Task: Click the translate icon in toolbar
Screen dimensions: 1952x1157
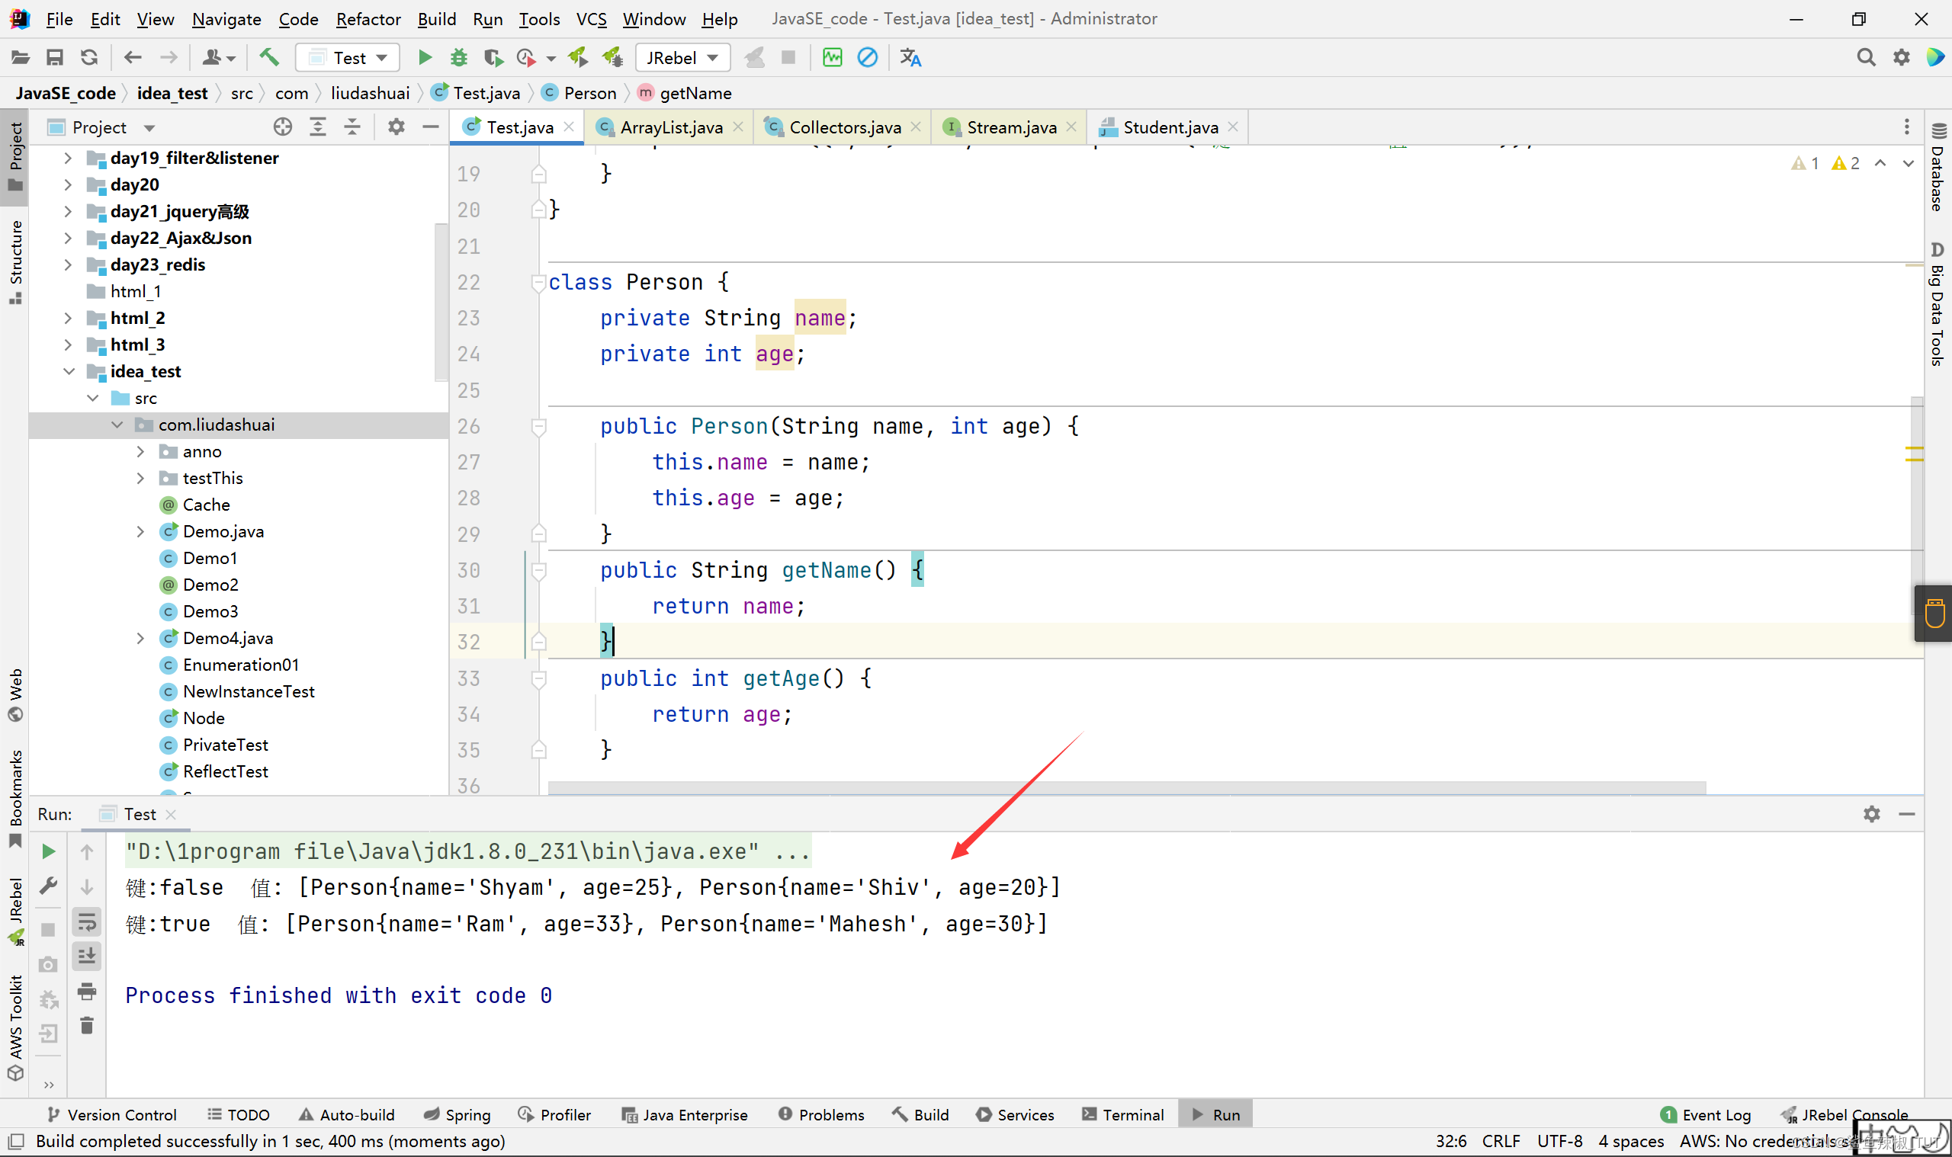Action: 910,58
